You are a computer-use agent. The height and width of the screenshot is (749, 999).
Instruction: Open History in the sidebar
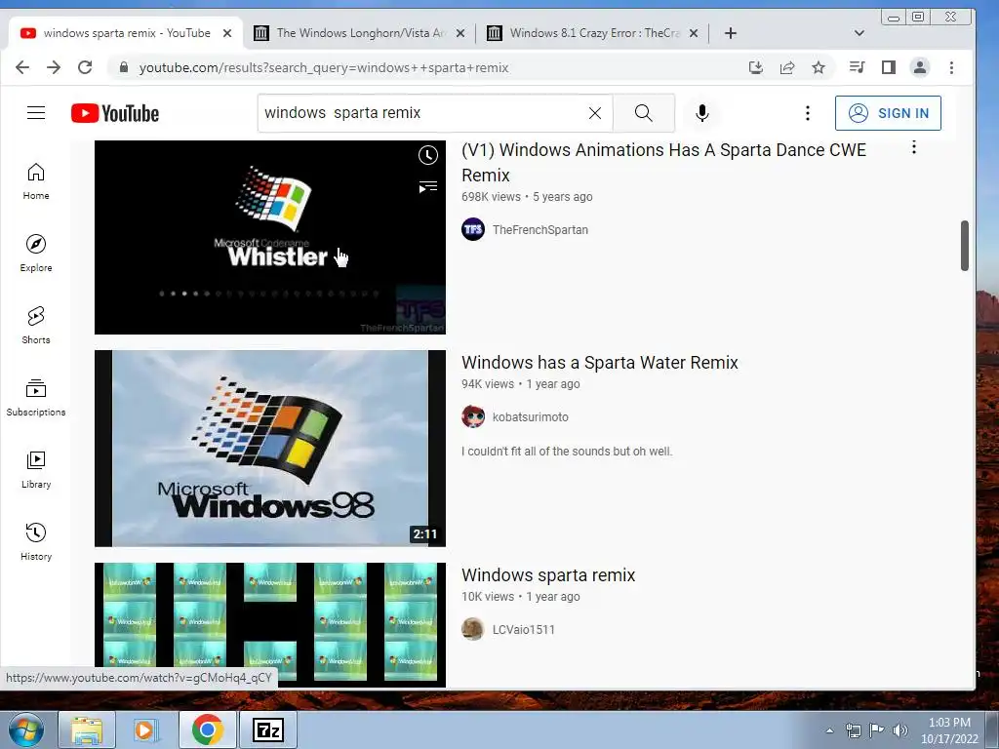pyautogui.click(x=36, y=542)
